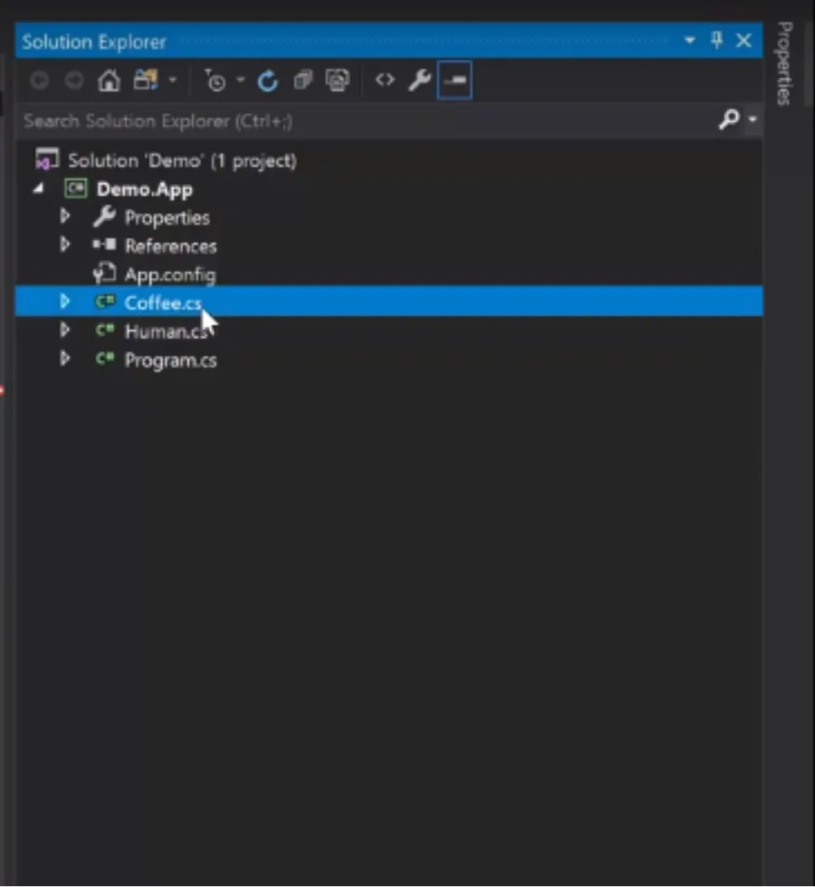Expand the References node
Image resolution: width=815 pixels, height=887 pixels.
[64, 245]
